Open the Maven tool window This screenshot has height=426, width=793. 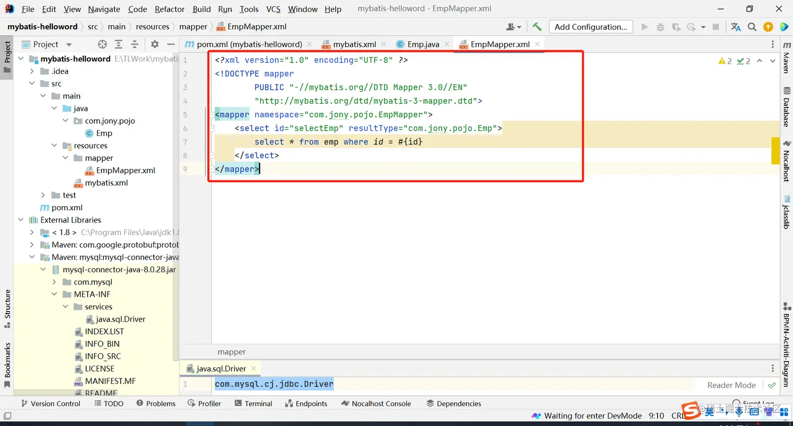click(786, 58)
